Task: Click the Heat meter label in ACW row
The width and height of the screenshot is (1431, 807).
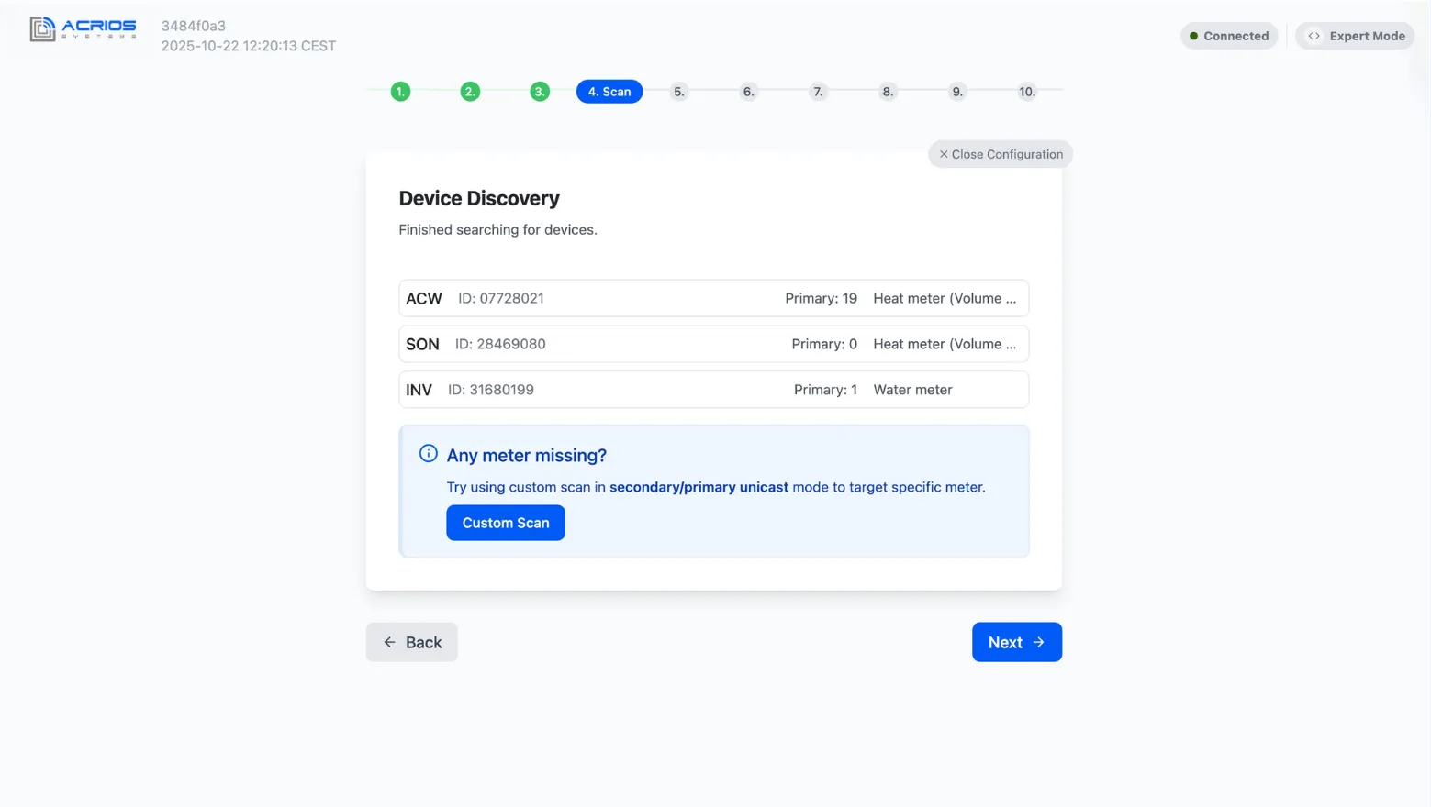Action: click(945, 298)
